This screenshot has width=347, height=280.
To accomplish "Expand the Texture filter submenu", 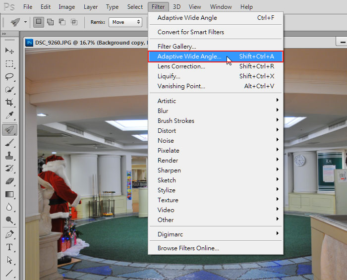I will (x=215, y=200).
